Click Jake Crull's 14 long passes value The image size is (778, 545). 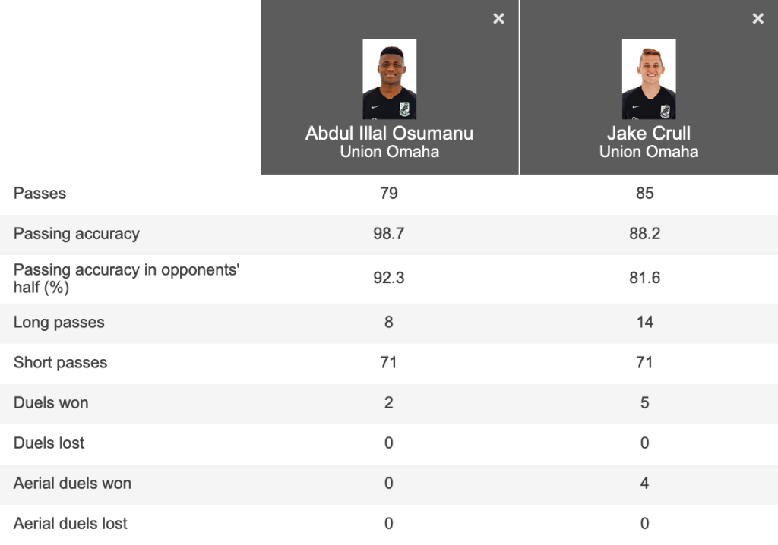click(644, 323)
